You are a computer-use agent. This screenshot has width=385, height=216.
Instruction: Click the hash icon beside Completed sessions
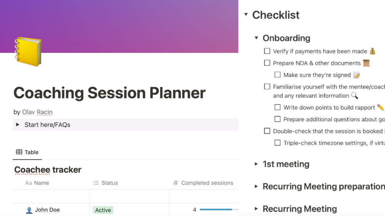tap(175, 183)
